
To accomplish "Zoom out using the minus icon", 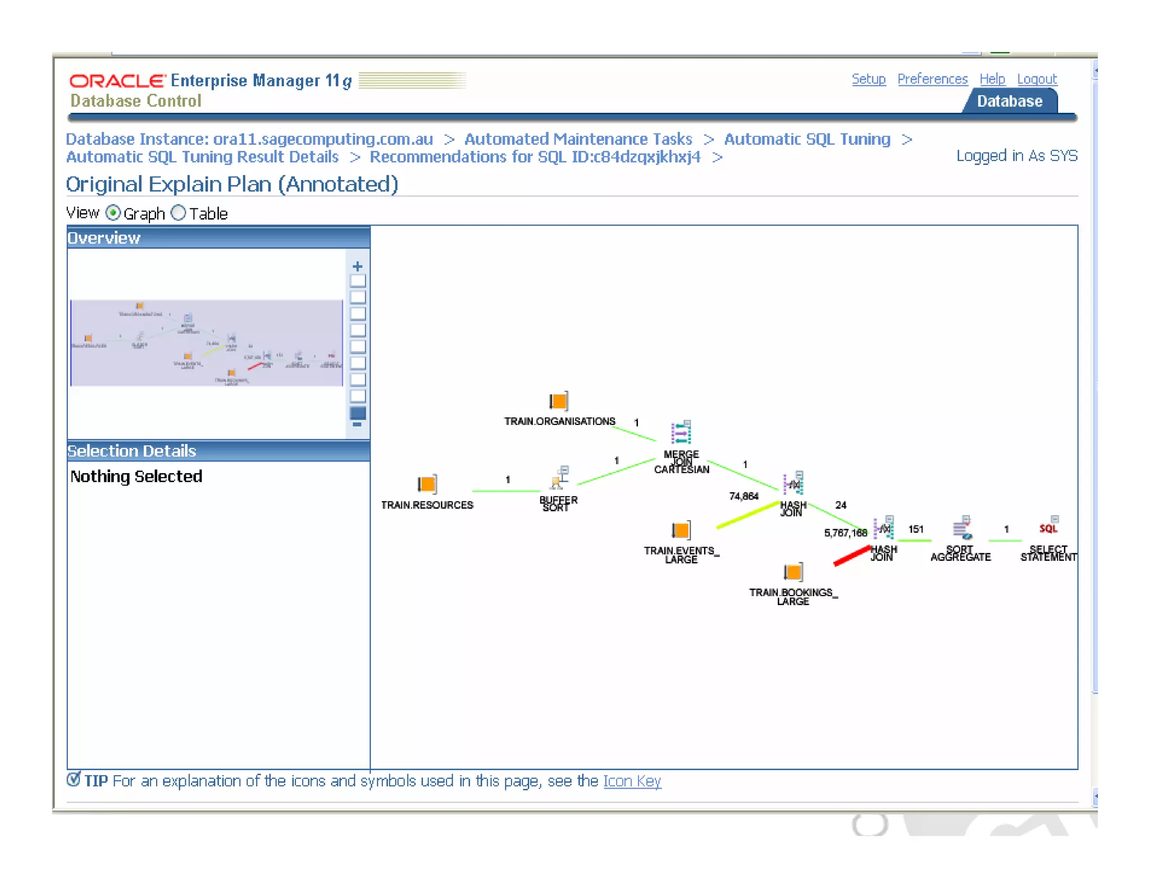I will 357,425.
